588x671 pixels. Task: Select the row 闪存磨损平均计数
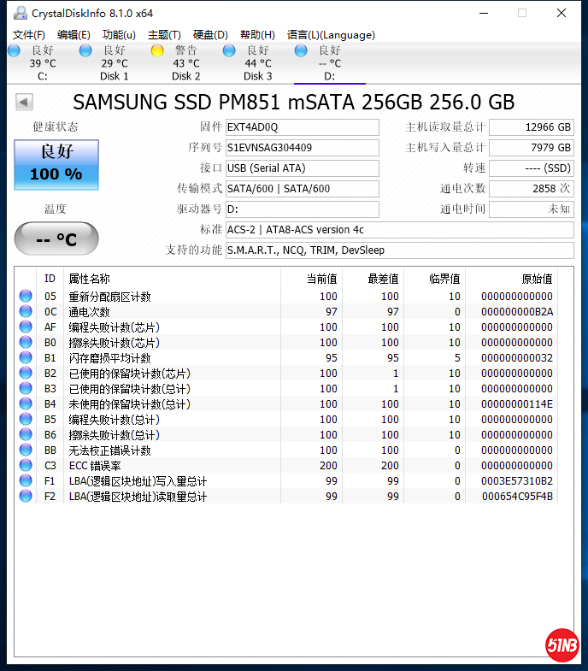tap(286, 358)
